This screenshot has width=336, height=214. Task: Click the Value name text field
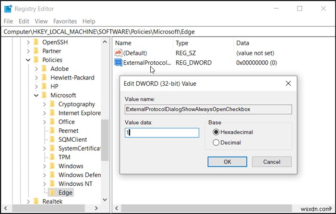208,109
